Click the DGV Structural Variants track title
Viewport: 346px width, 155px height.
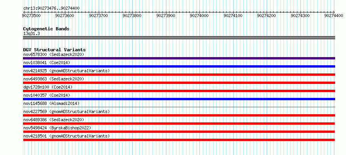pyautogui.click(x=54, y=50)
